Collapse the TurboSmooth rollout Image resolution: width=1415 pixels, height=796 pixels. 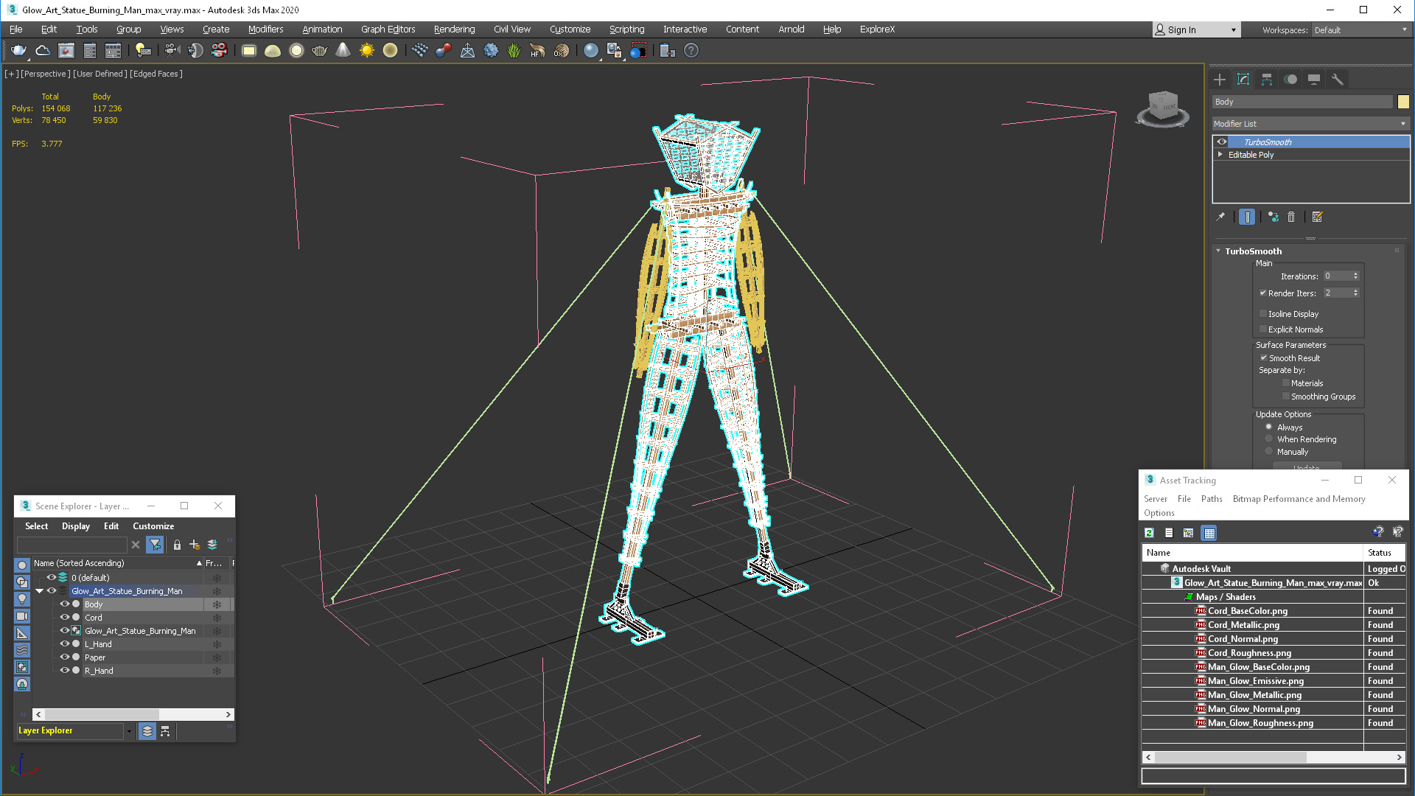pos(1219,251)
